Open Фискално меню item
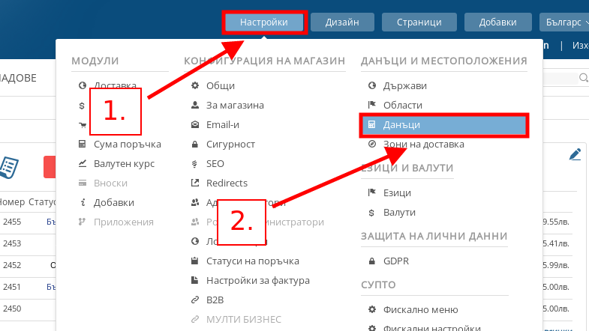 point(425,310)
